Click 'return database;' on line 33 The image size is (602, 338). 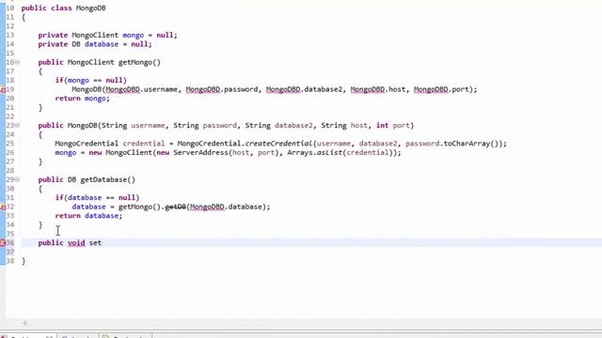(88, 216)
